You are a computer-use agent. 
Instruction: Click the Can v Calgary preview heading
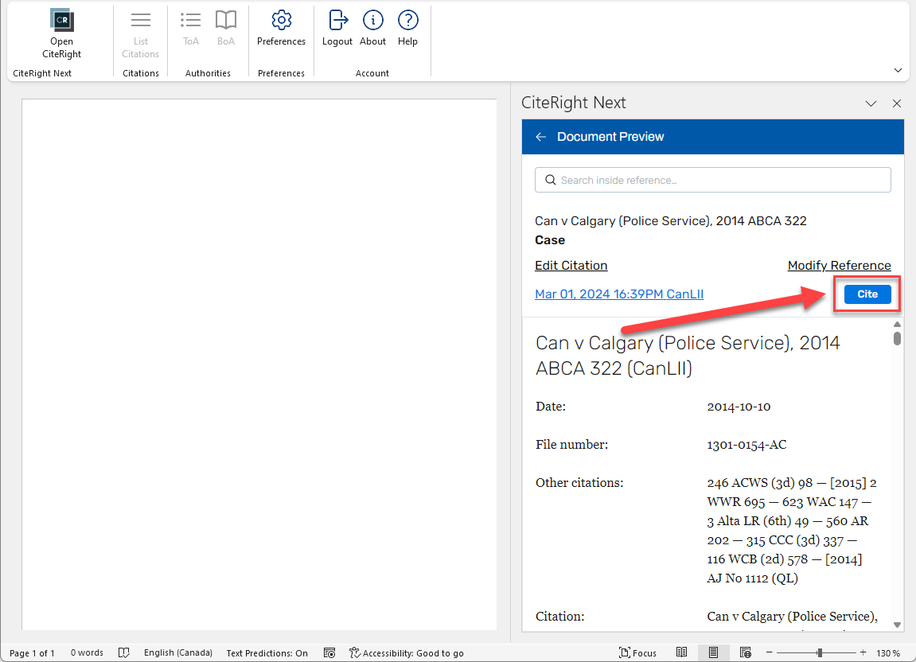pos(688,355)
